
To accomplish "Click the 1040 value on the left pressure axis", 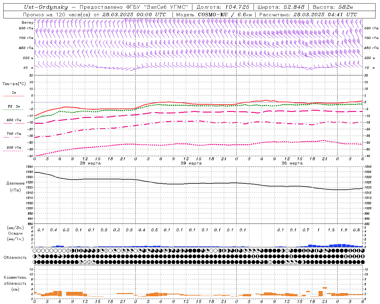I will [x=30, y=167].
